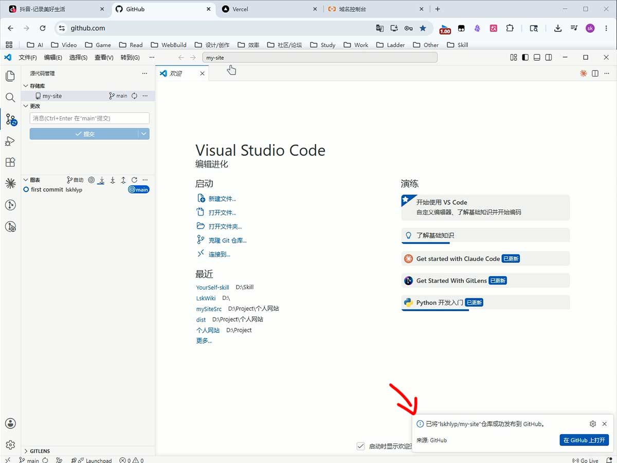This screenshot has width=617, height=463.
Task: Open GitLens Launchpad in the status bar
Action: coord(92,460)
